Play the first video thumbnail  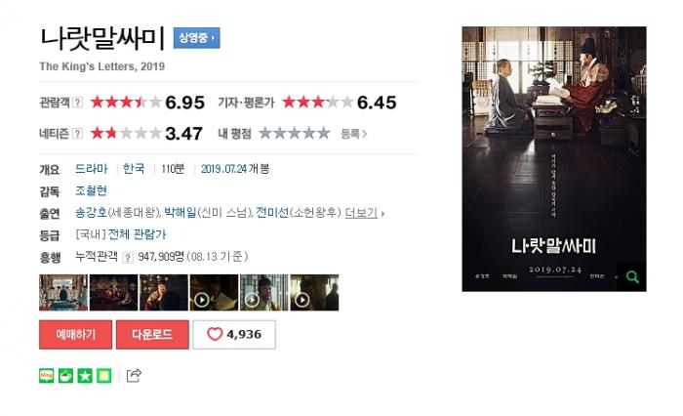click(214, 293)
